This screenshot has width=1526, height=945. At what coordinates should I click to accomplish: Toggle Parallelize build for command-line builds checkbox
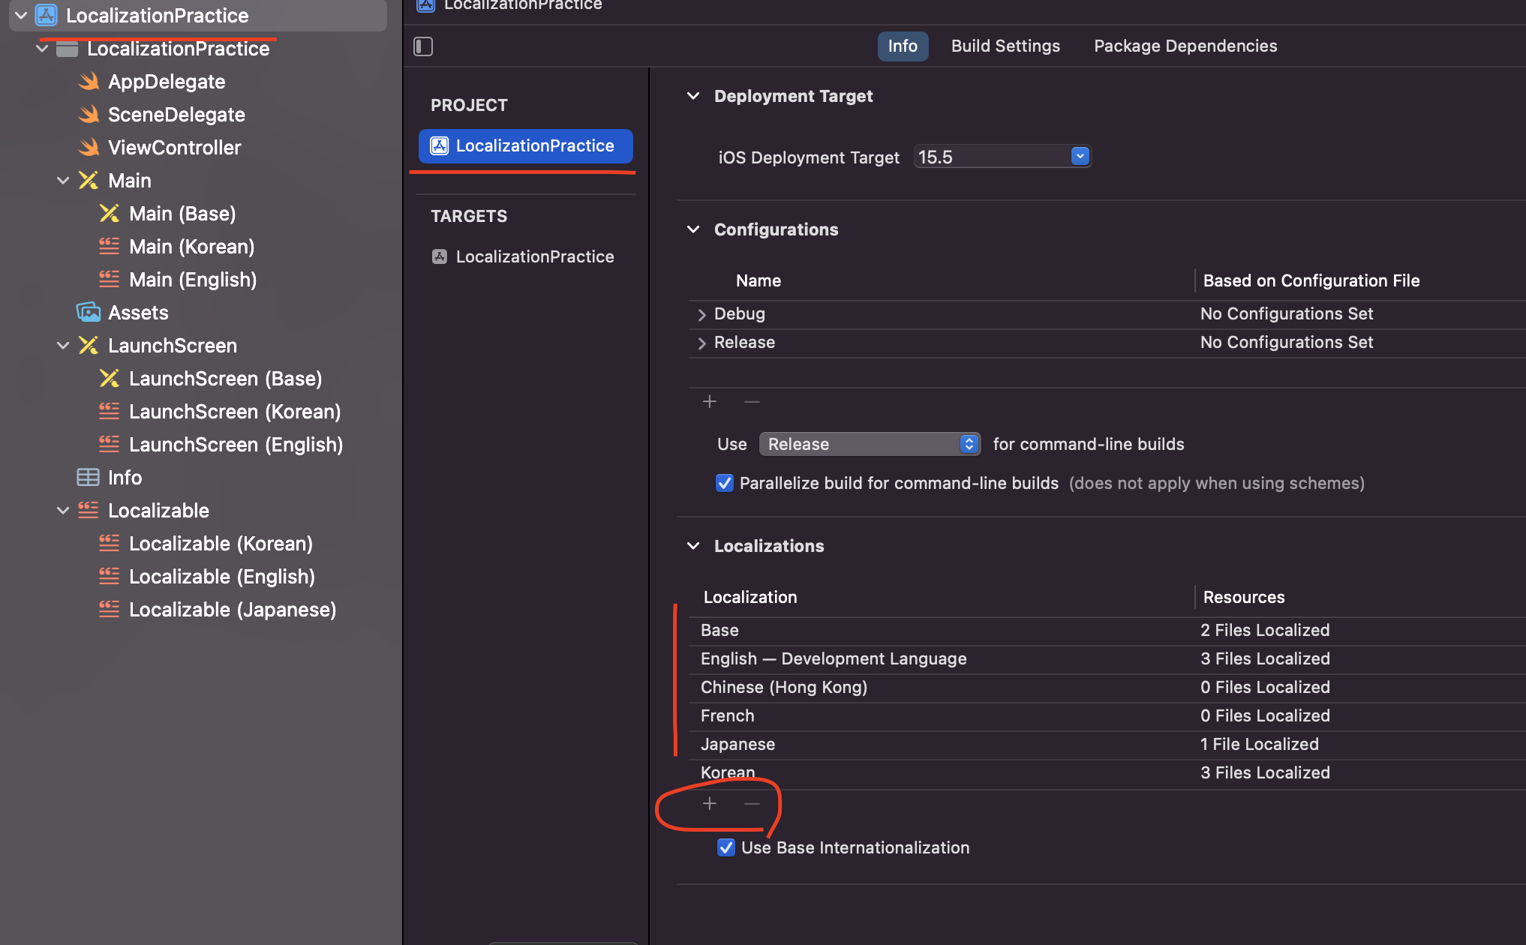(724, 483)
